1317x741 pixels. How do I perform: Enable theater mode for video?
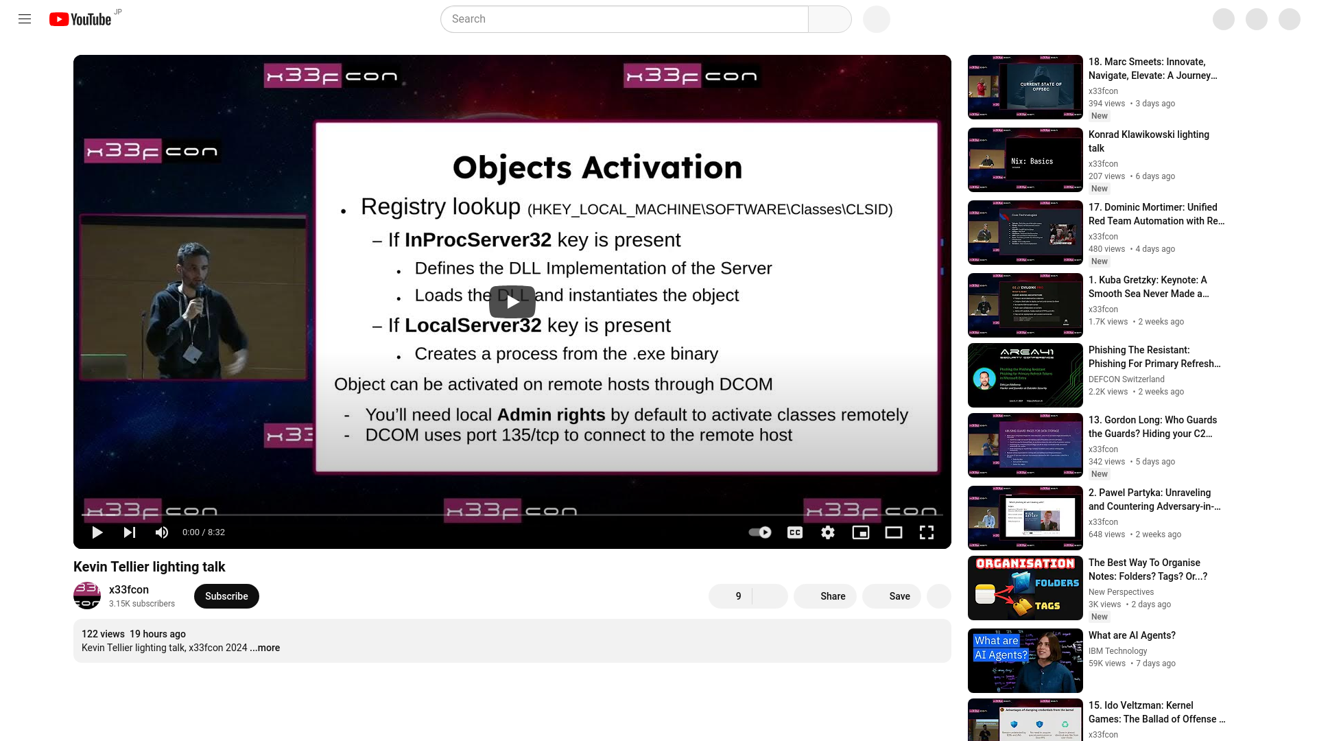coord(894,532)
